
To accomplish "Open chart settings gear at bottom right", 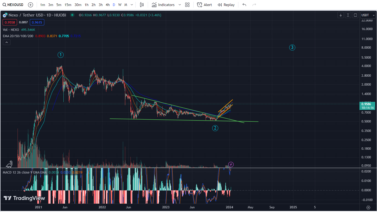I will click(368, 207).
